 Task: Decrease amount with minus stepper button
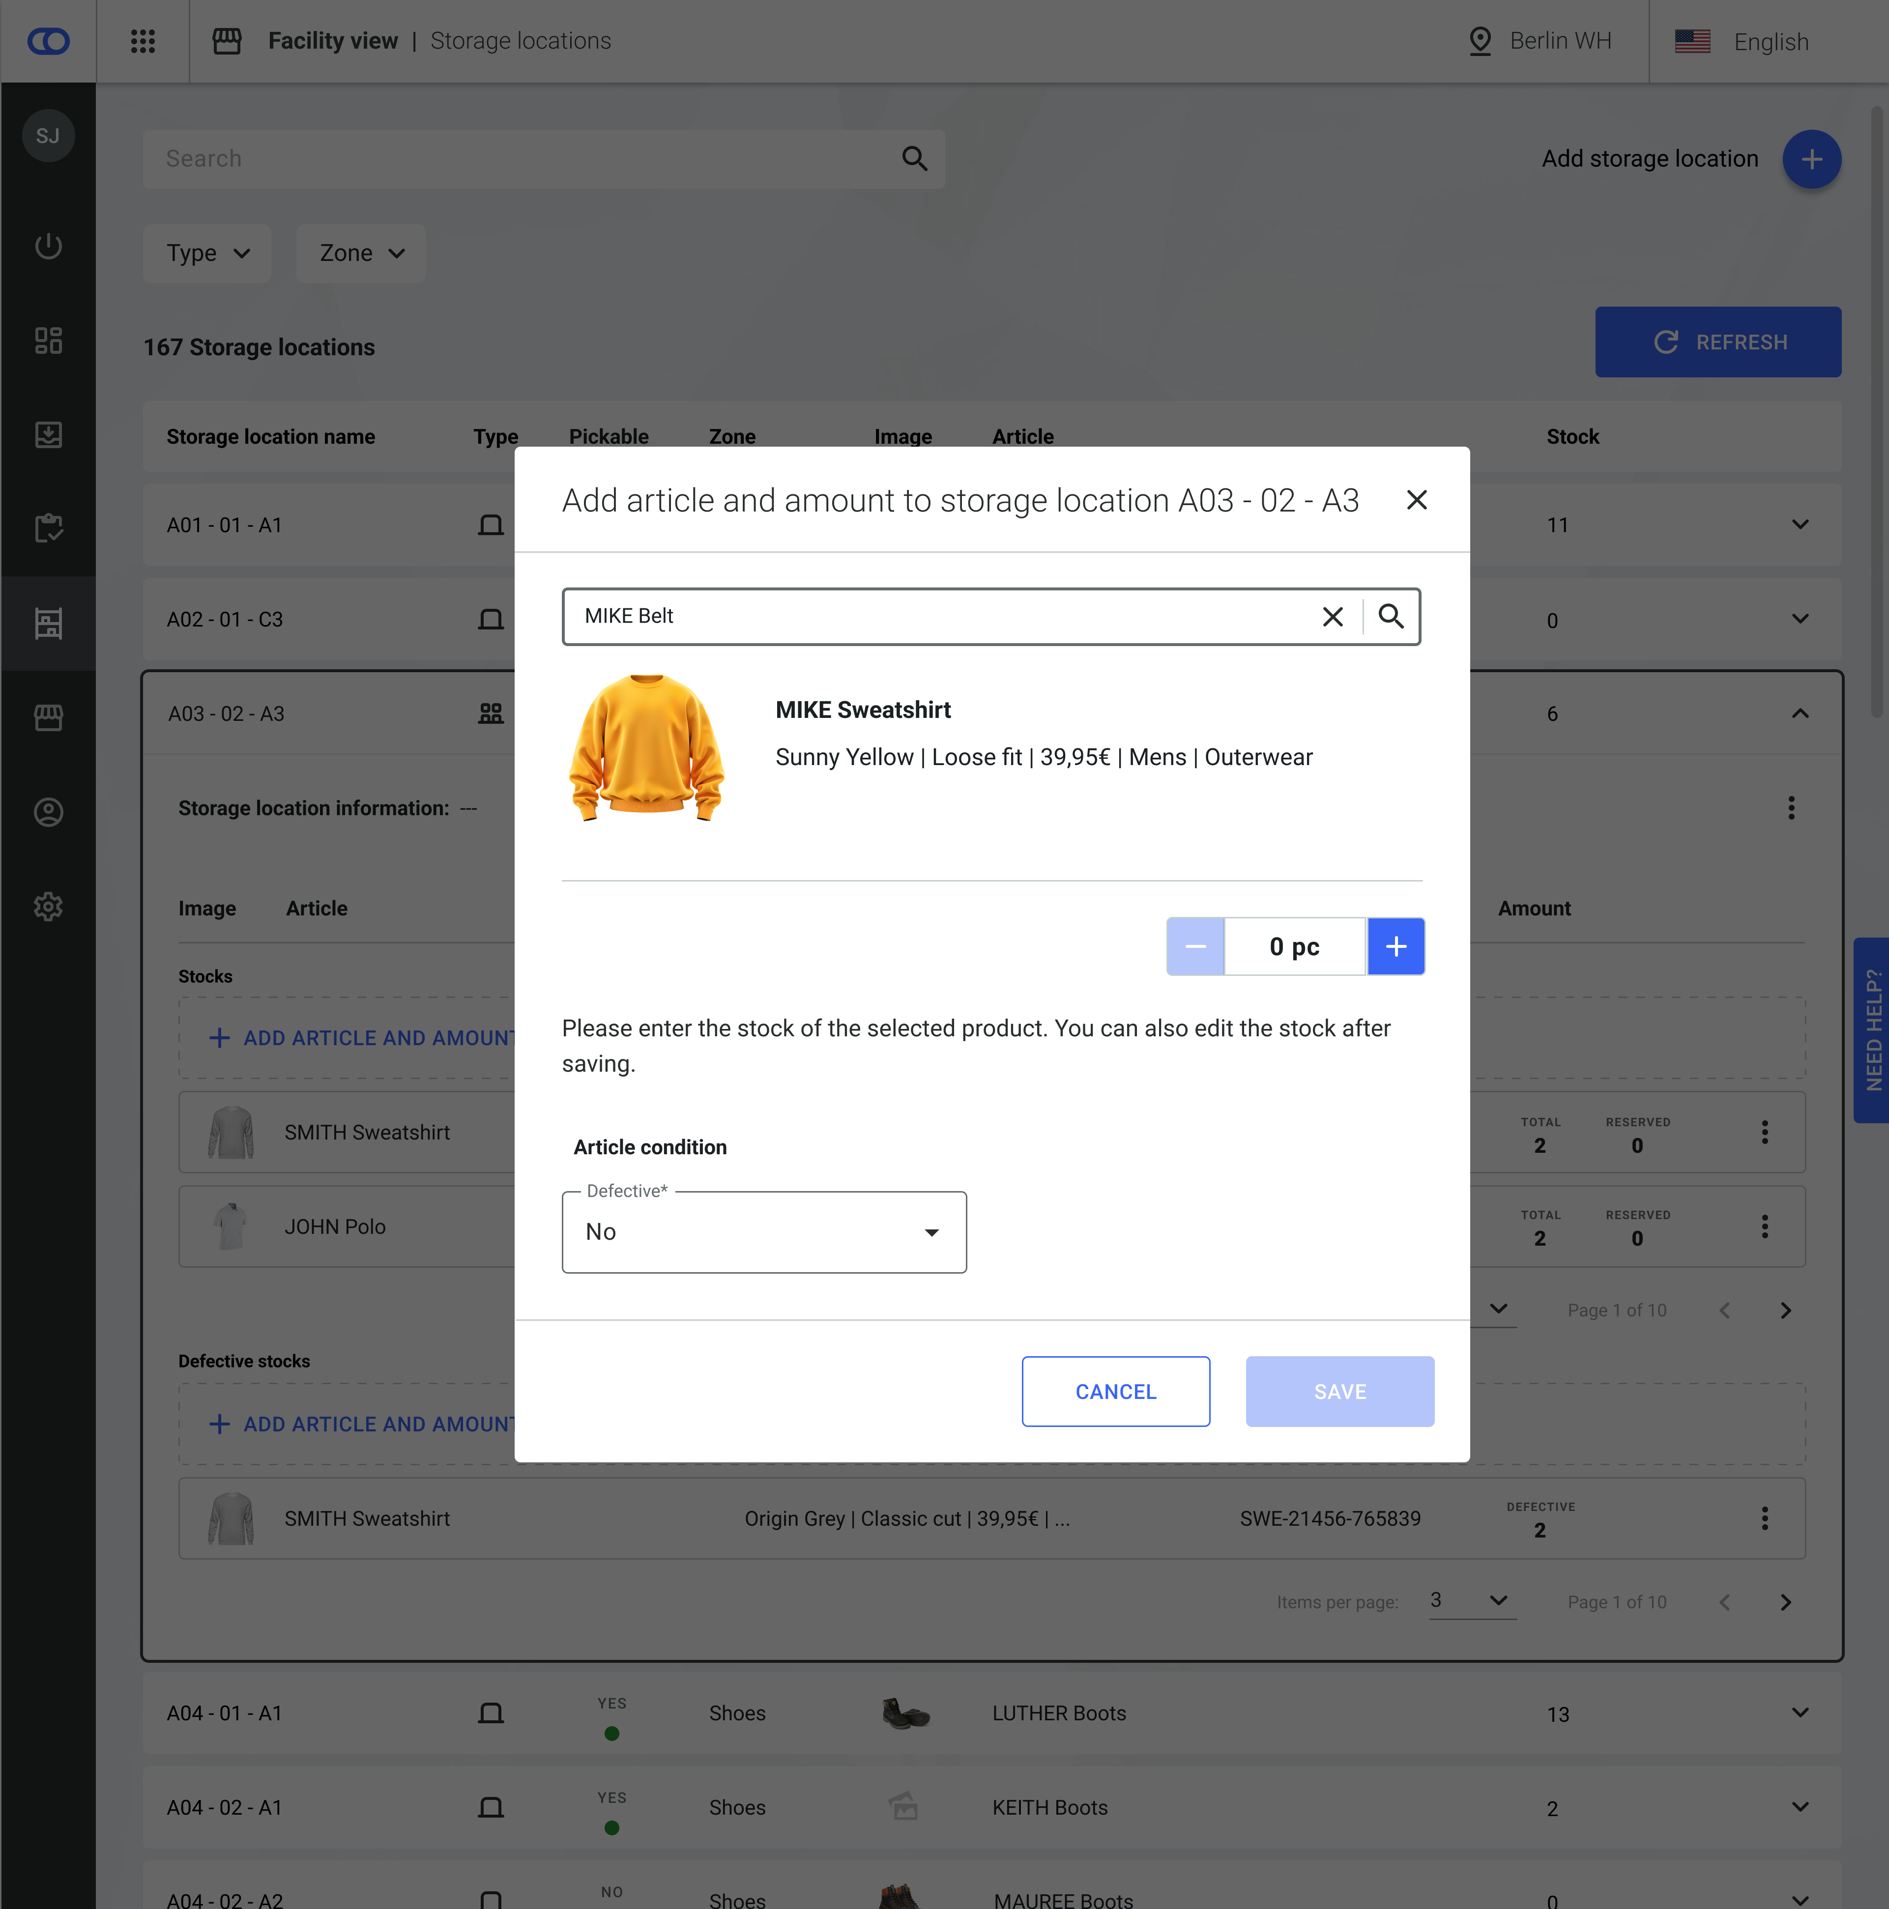[1195, 946]
